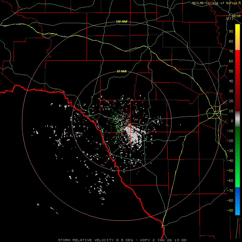The width and height of the screenshot is (242, 242).
Task: Click the "13:00" timestamp in footer
Action: point(180,240)
